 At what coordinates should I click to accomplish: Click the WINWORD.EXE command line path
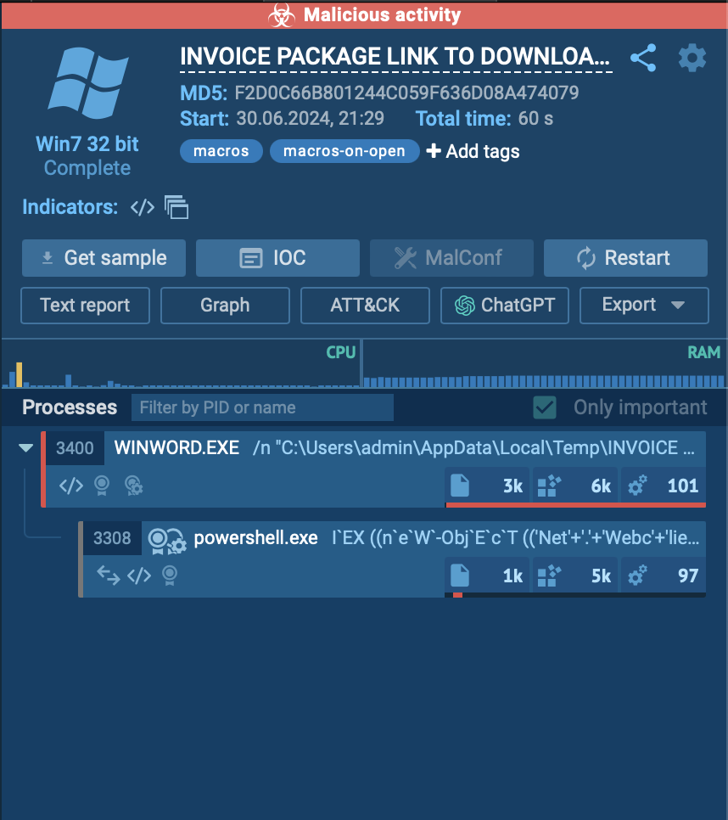[x=474, y=448]
